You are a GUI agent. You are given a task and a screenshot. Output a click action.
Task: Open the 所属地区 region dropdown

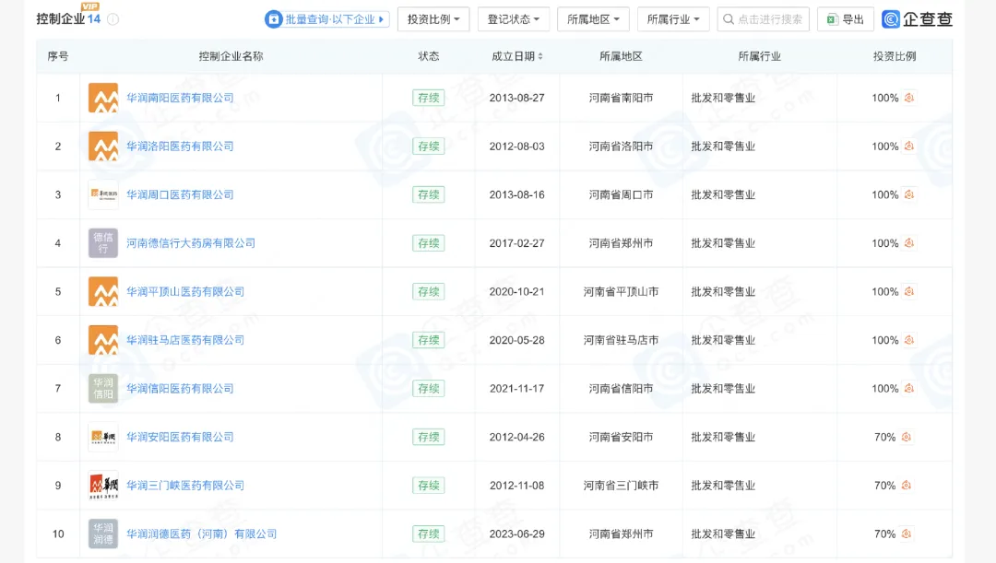(x=593, y=19)
